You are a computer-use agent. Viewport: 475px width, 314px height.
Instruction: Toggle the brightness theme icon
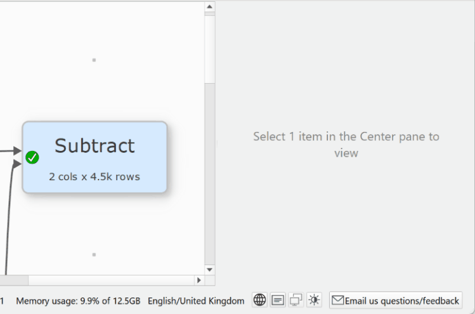314,300
